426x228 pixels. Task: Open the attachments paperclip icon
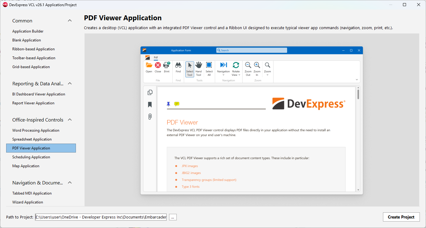150,117
